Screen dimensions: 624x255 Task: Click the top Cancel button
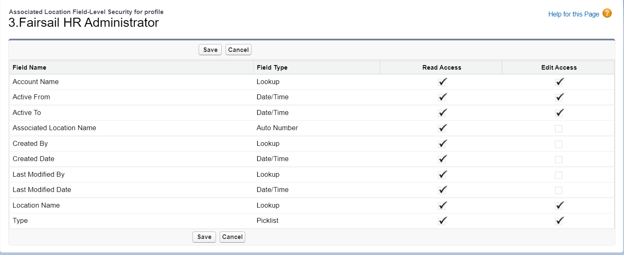[x=238, y=50]
